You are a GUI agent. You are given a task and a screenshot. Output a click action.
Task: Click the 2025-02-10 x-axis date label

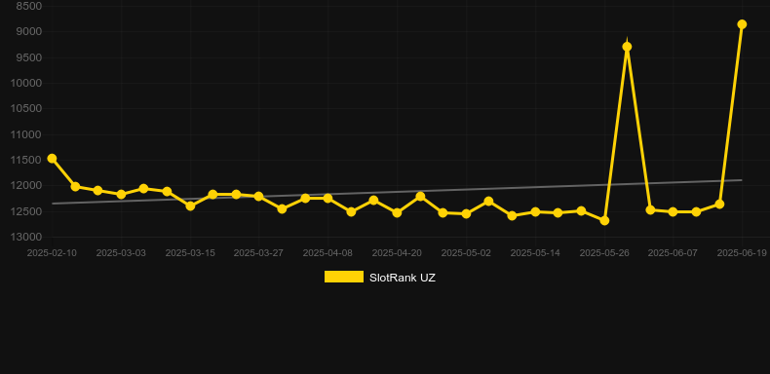click(52, 253)
